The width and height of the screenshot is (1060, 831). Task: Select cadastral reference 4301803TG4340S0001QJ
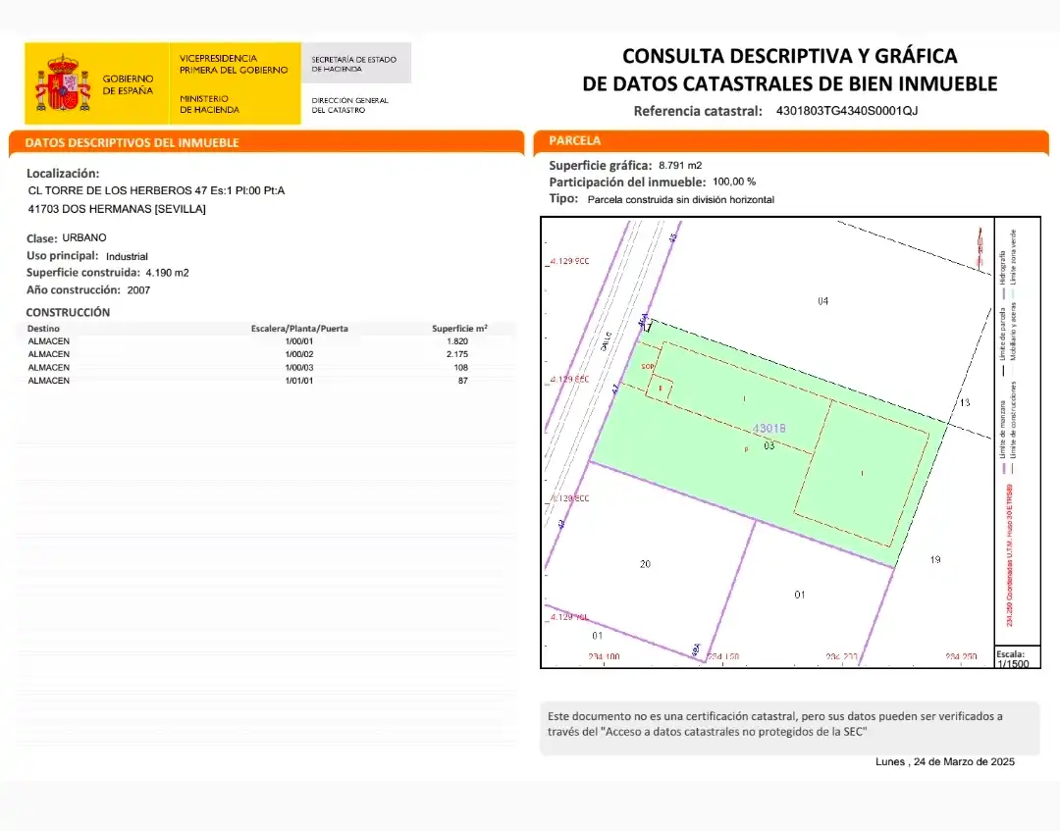point(846,111)
